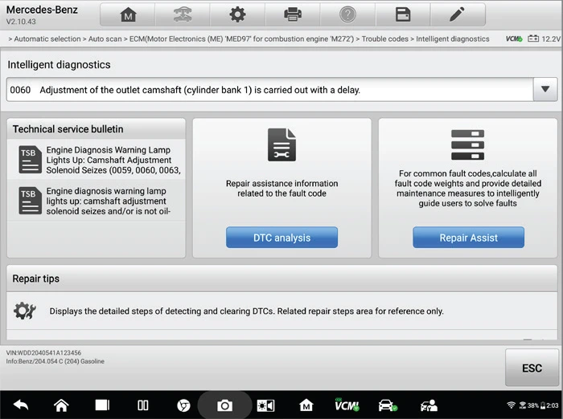Exit with the ESC button

pos(532,368)
